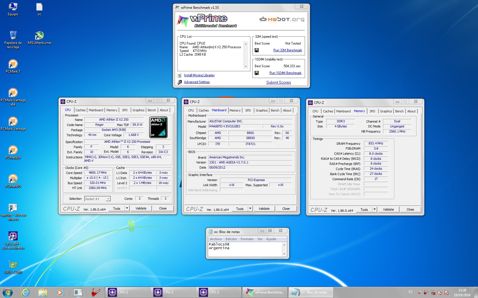The width and height of the screenshot is (478, 298).
Task: Open capture - Acceso directo shortcut
Action: tap(13, 212)
